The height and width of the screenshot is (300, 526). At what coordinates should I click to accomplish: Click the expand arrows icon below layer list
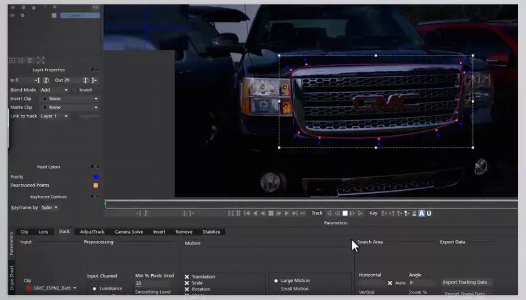[x=41, y=60]
